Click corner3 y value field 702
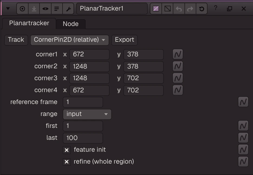 (144, 78)
